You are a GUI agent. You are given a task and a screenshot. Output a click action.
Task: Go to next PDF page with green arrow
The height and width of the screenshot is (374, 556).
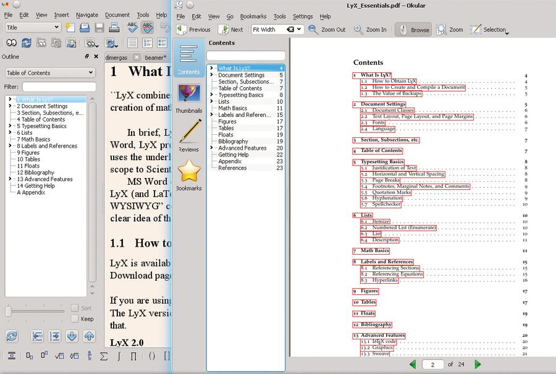tap(478, 364)
